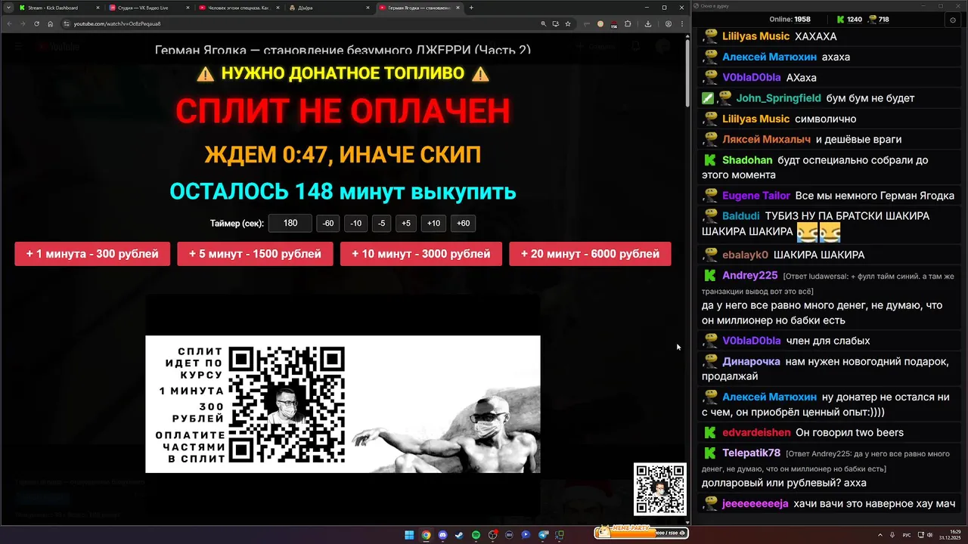Switch keyboard language РУС indicator

[907, 535]
